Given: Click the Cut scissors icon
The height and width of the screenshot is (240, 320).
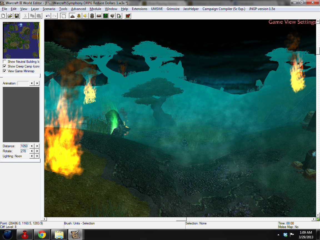Looking at the screenshot, I should pyautogui.click(x=25, y=16).
